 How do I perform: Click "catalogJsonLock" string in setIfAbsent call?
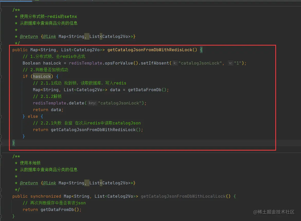point(200,63)
